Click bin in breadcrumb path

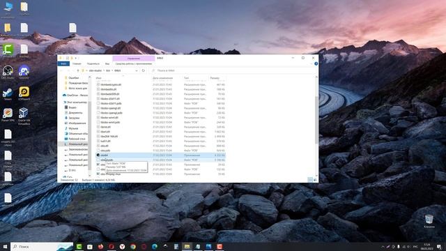(108, 70)
